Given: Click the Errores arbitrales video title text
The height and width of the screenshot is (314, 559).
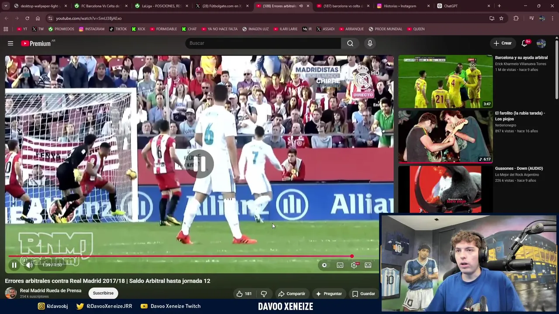Looking at the screenshot, I should tap(107, 281).
